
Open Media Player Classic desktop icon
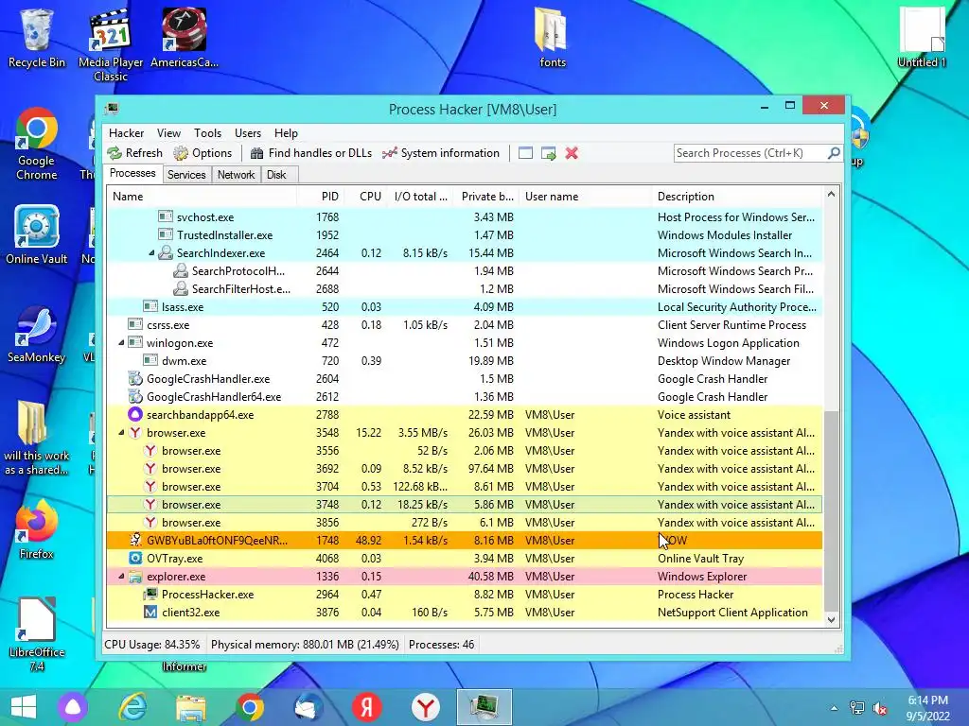[111, 45]
